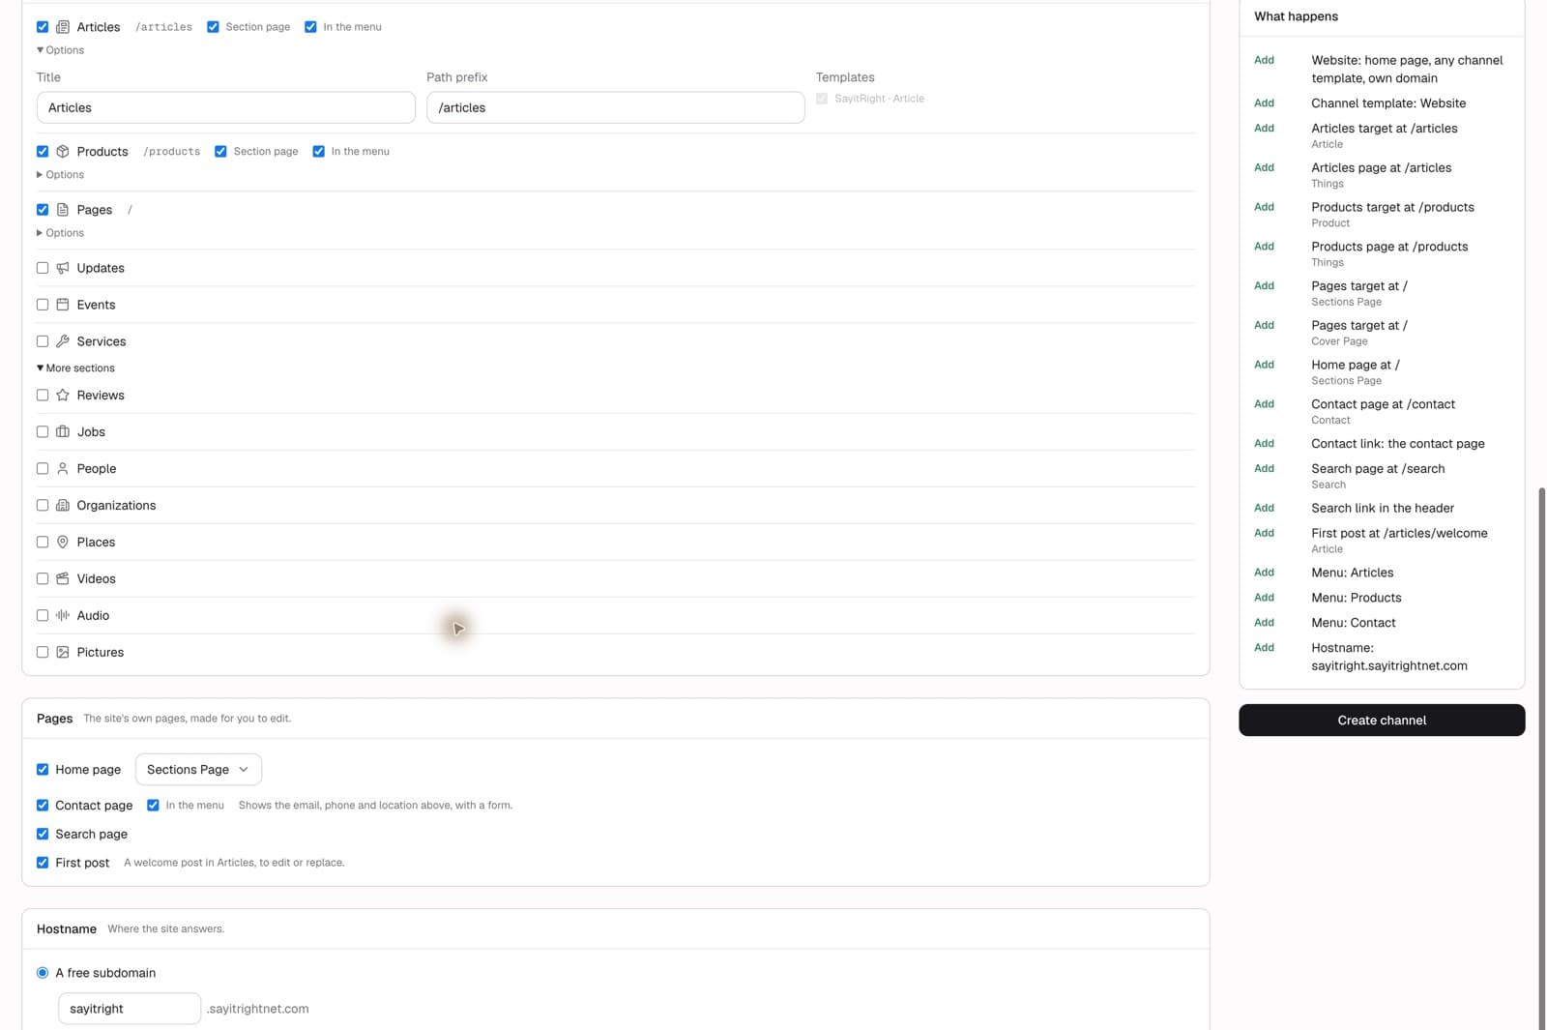Click the Videos clapperboard icon
The image size is (1547, 1030).
tap(63, 579)
